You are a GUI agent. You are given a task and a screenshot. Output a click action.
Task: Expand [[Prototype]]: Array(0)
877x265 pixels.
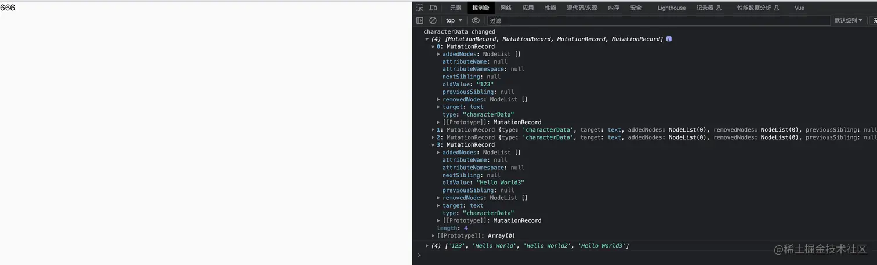pyautogui.click(x=433, y=235)
